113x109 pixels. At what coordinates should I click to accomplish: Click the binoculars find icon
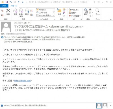click(90, 9)
